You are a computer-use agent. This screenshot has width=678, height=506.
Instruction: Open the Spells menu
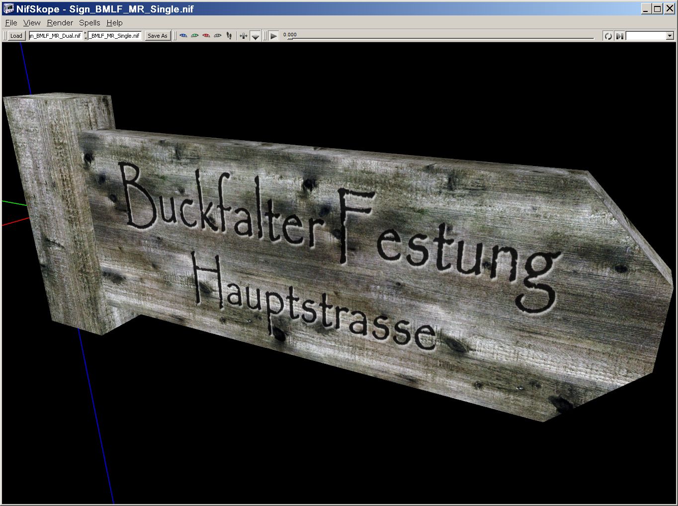pos(89,23)
